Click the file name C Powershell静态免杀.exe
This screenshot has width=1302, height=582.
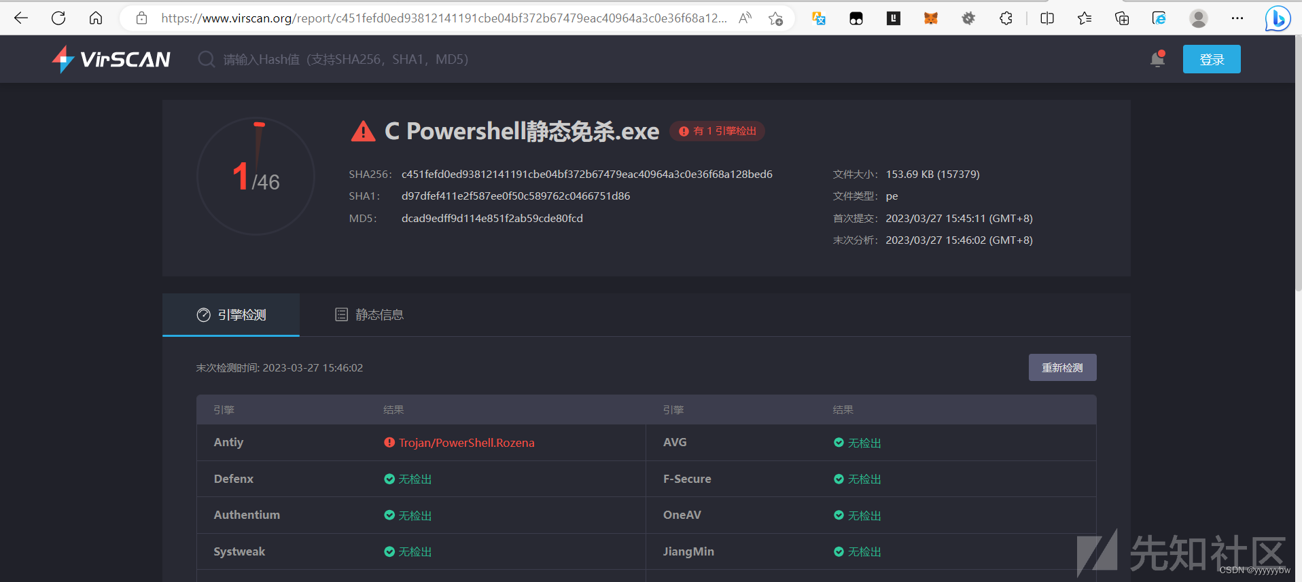coord(522,131)
